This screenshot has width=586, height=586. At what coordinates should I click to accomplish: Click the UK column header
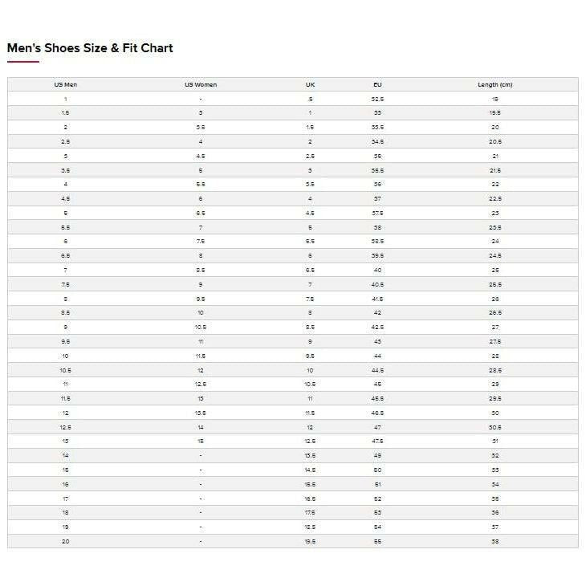tap(310, 84)
